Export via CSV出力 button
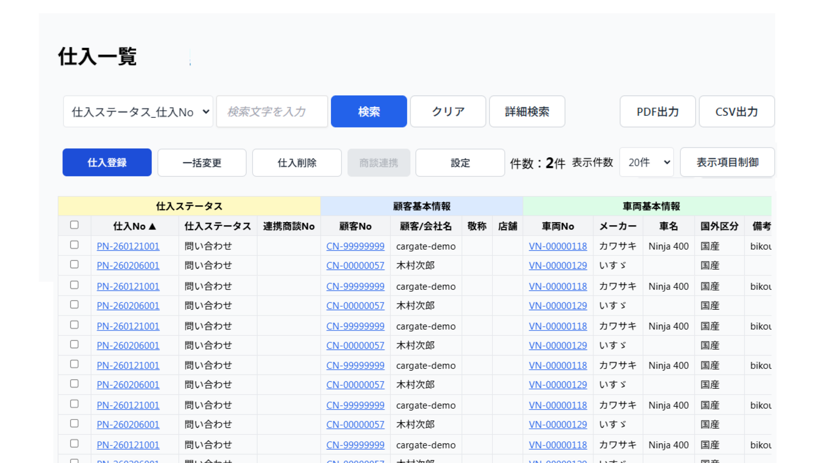 coord(736,112)
